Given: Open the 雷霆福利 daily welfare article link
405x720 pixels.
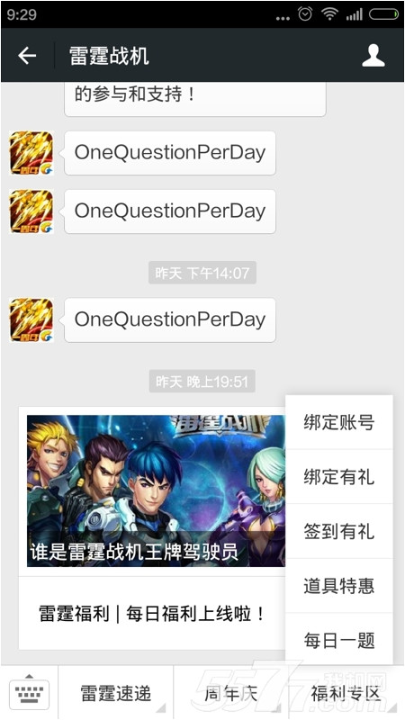Looking at the screenshot, I should 152,614.
